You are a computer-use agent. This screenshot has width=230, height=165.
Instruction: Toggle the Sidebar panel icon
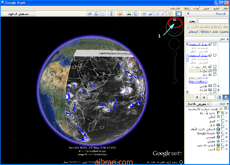(x=179, y=14)
